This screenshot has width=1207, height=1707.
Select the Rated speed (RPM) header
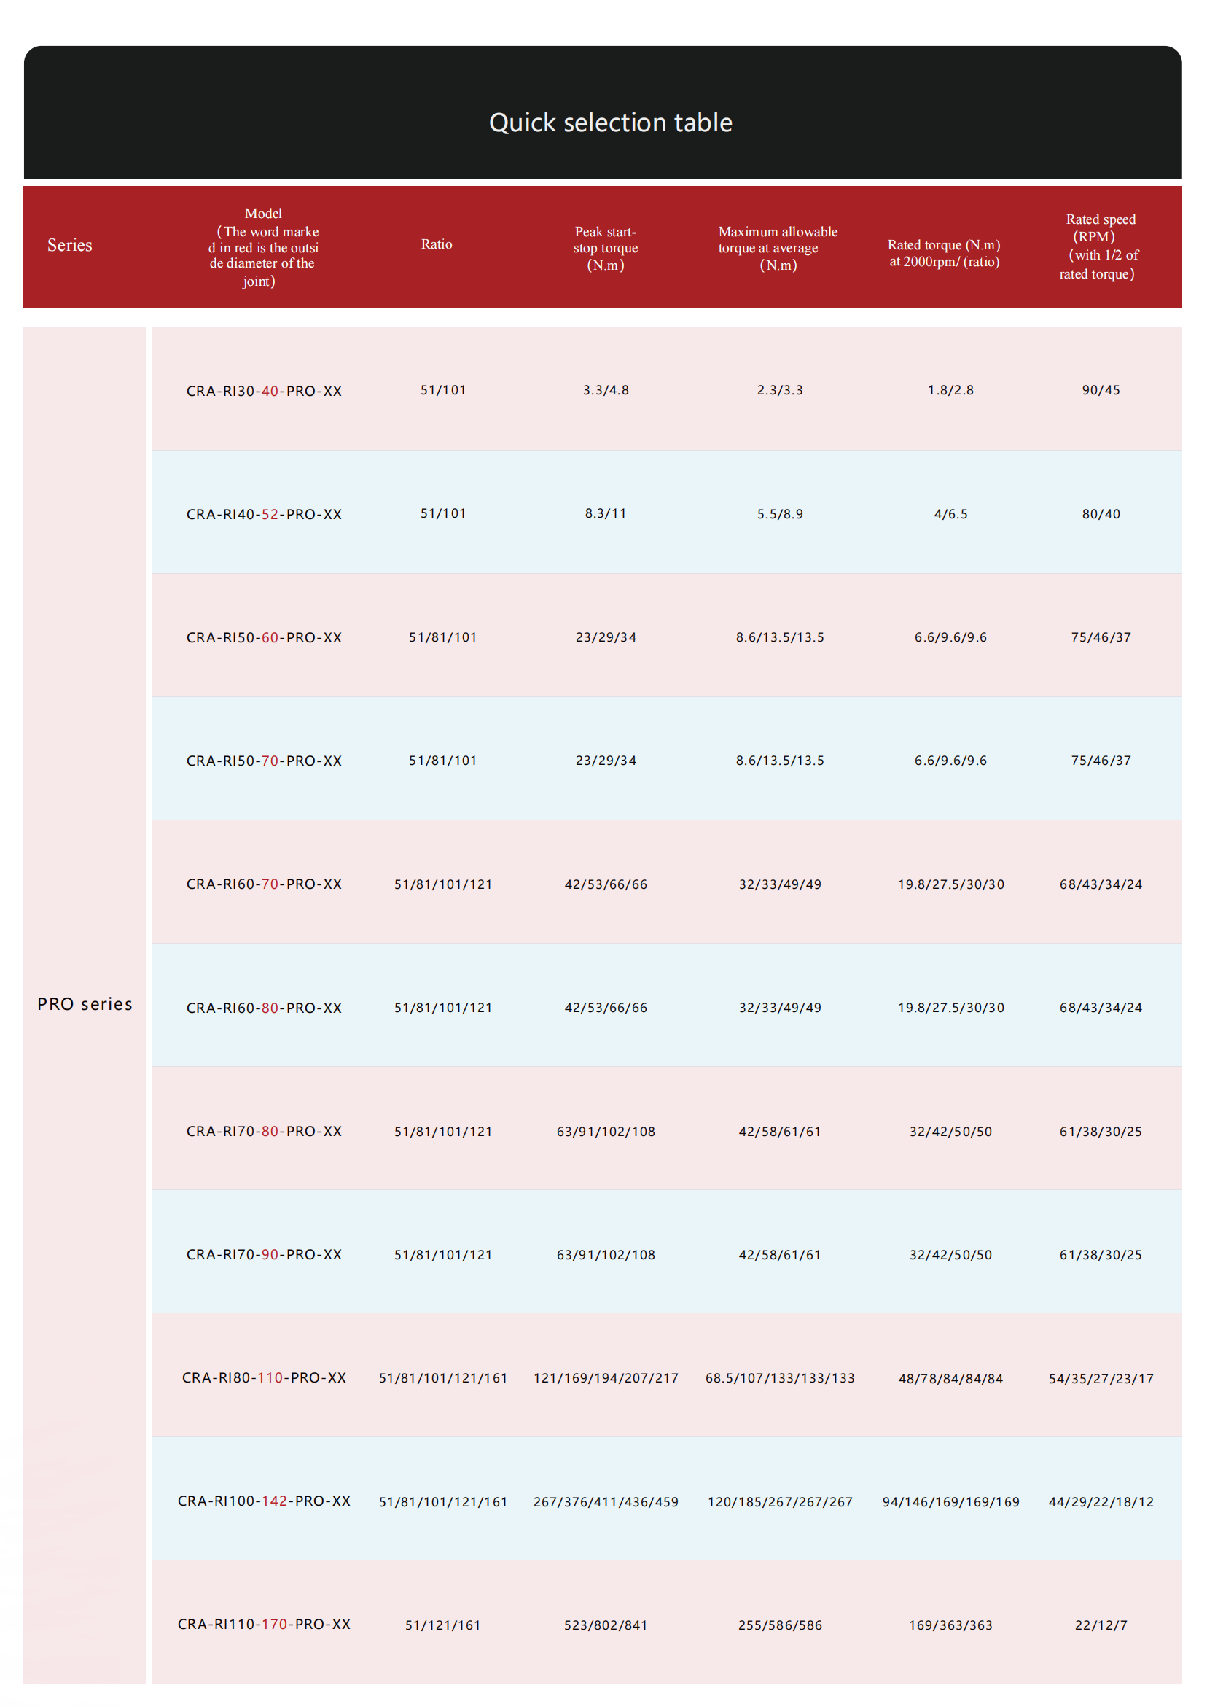pyautogui.click(x=1100, y=246)
